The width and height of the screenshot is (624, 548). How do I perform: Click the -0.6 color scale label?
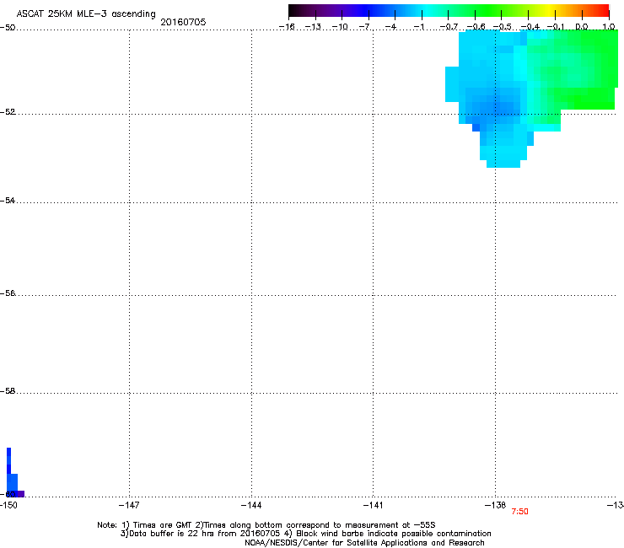(x=476, y=27)
